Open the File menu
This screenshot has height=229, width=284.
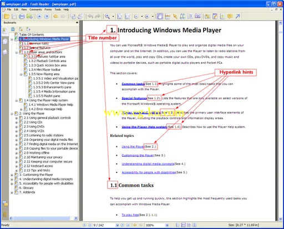(9, 9)
